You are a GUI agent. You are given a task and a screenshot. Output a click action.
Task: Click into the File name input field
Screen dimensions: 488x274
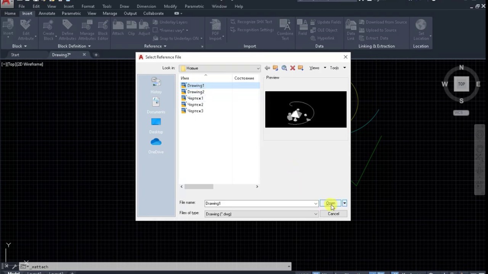coord(259,204)
